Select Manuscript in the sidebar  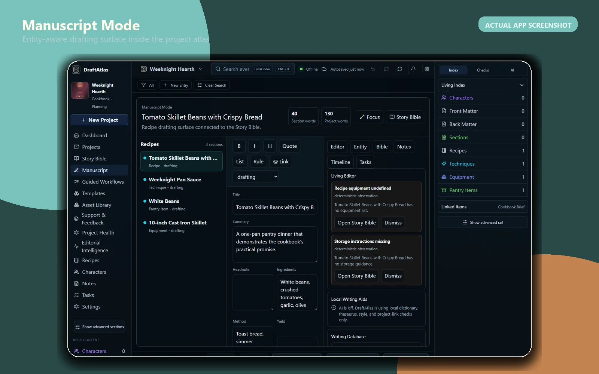point(100,170)
